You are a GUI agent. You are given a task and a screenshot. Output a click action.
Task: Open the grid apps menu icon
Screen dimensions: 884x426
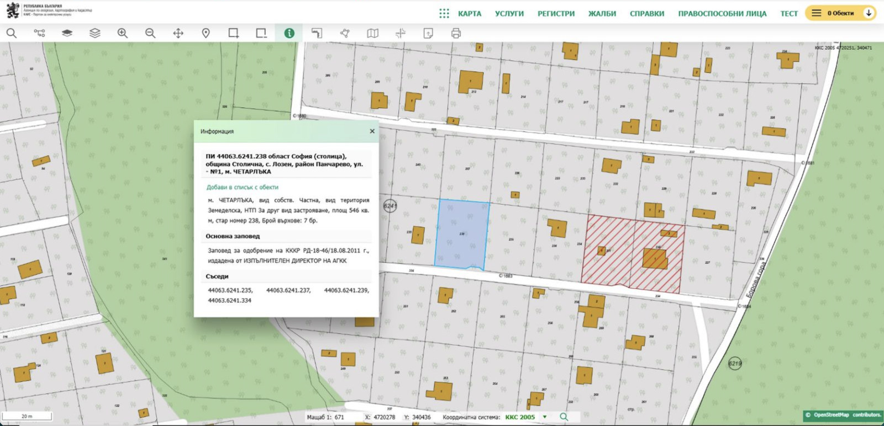tap(444, 13)
